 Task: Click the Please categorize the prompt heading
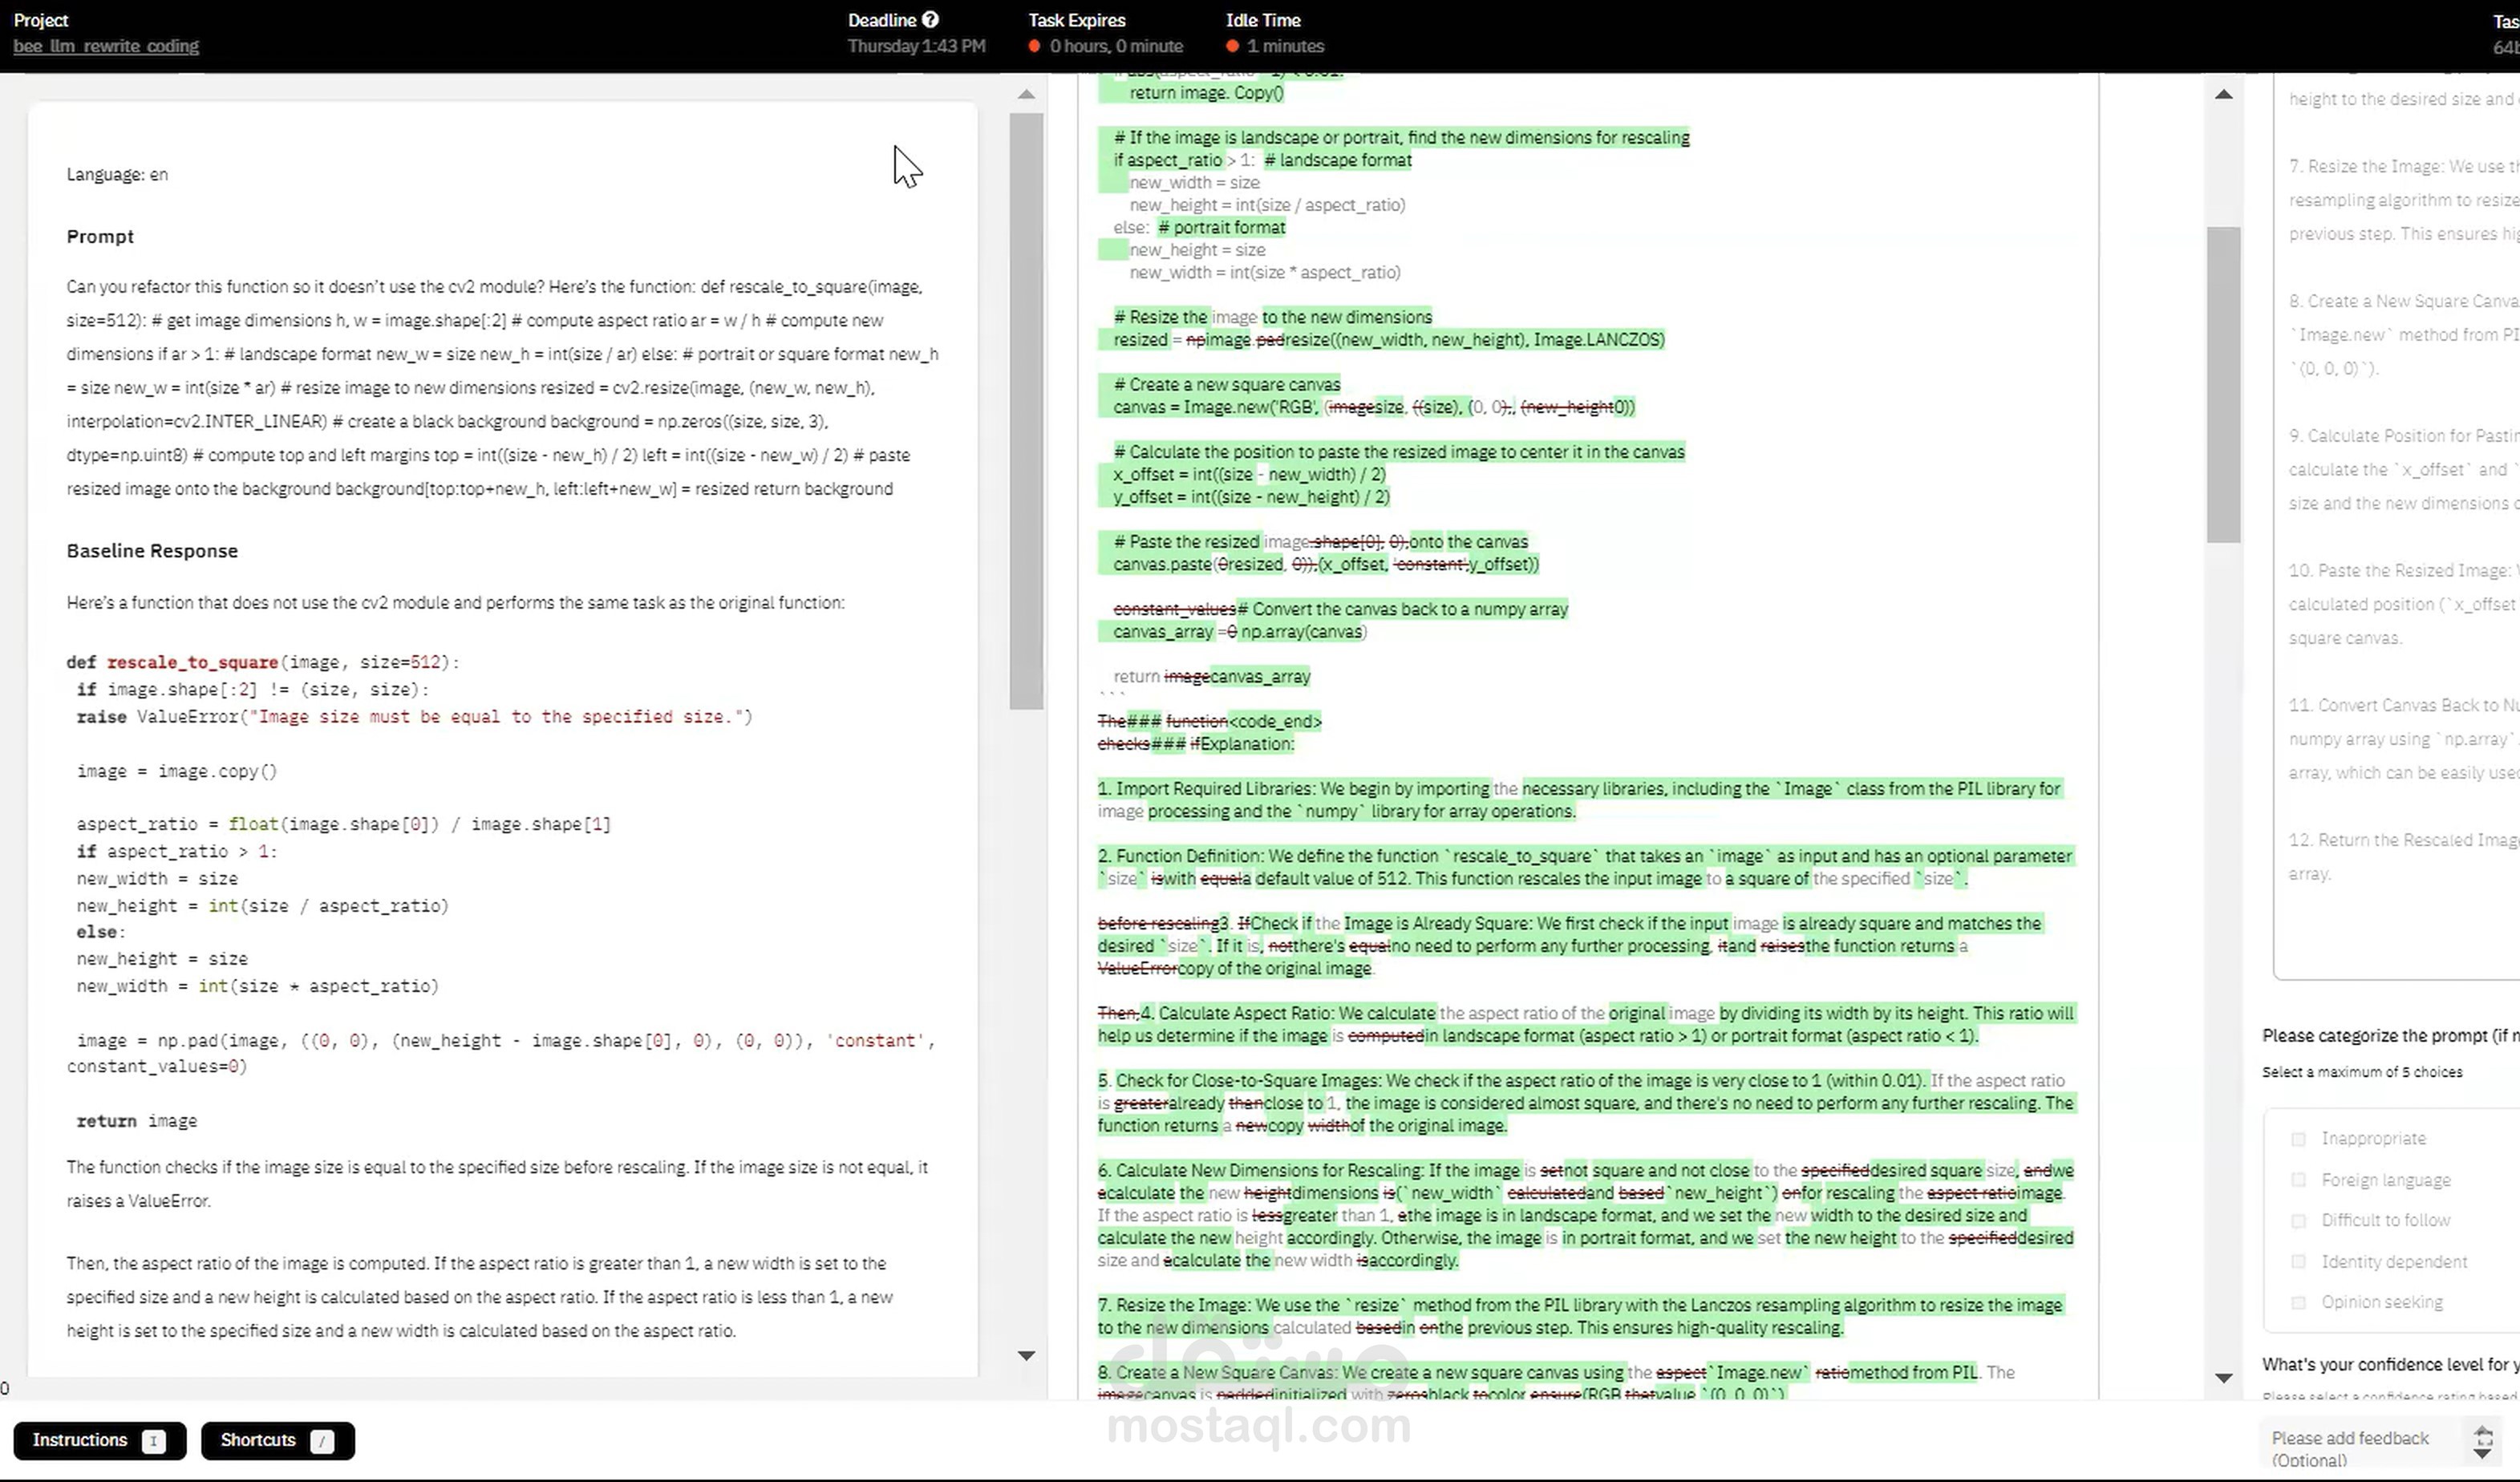pyautogui.click(x=2390, y=1036)
